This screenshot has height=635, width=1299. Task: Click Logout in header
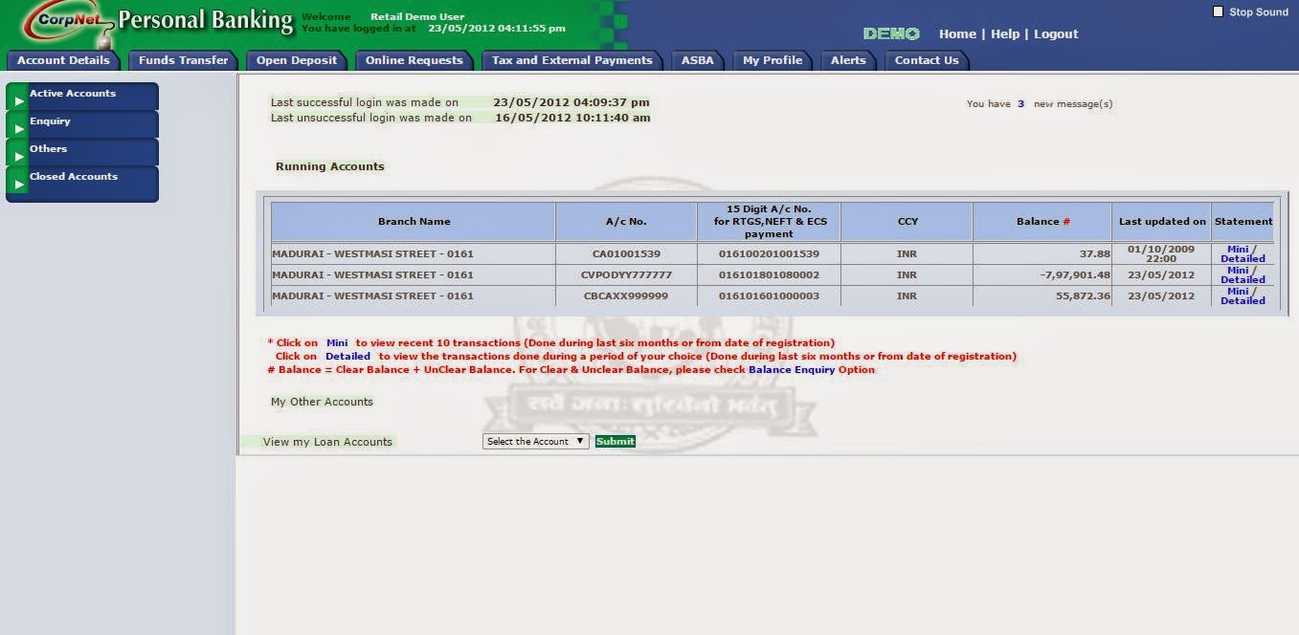click(x=1056, y=33)
